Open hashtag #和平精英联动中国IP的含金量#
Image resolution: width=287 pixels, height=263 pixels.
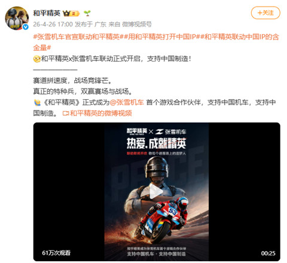click(x=156, y=42)
